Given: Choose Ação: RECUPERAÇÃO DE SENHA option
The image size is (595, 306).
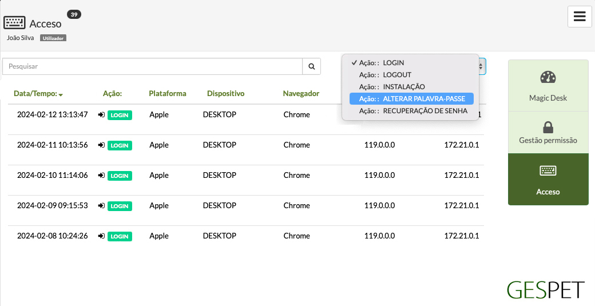Looking at the screenshot, I should 411,111.
